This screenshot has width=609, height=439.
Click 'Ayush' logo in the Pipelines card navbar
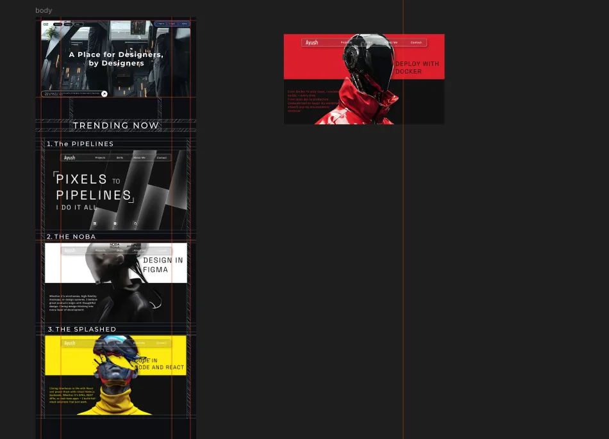point(69,158)
